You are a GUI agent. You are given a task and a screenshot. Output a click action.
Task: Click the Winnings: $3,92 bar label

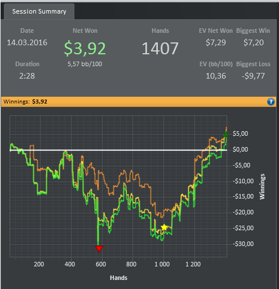coord(25,102)
